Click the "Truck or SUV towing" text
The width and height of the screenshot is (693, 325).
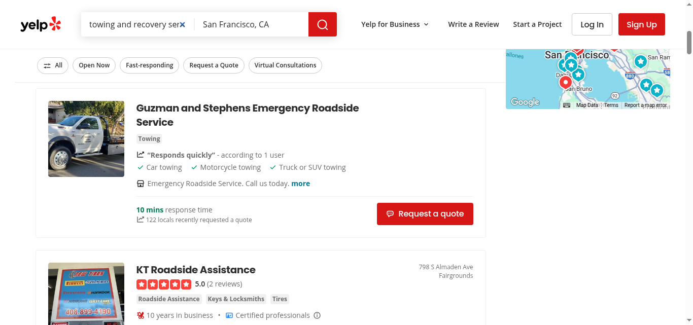[x=313, y=167]
